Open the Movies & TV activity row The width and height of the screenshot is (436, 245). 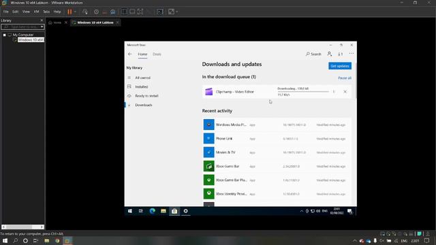(x=277, y=152)
